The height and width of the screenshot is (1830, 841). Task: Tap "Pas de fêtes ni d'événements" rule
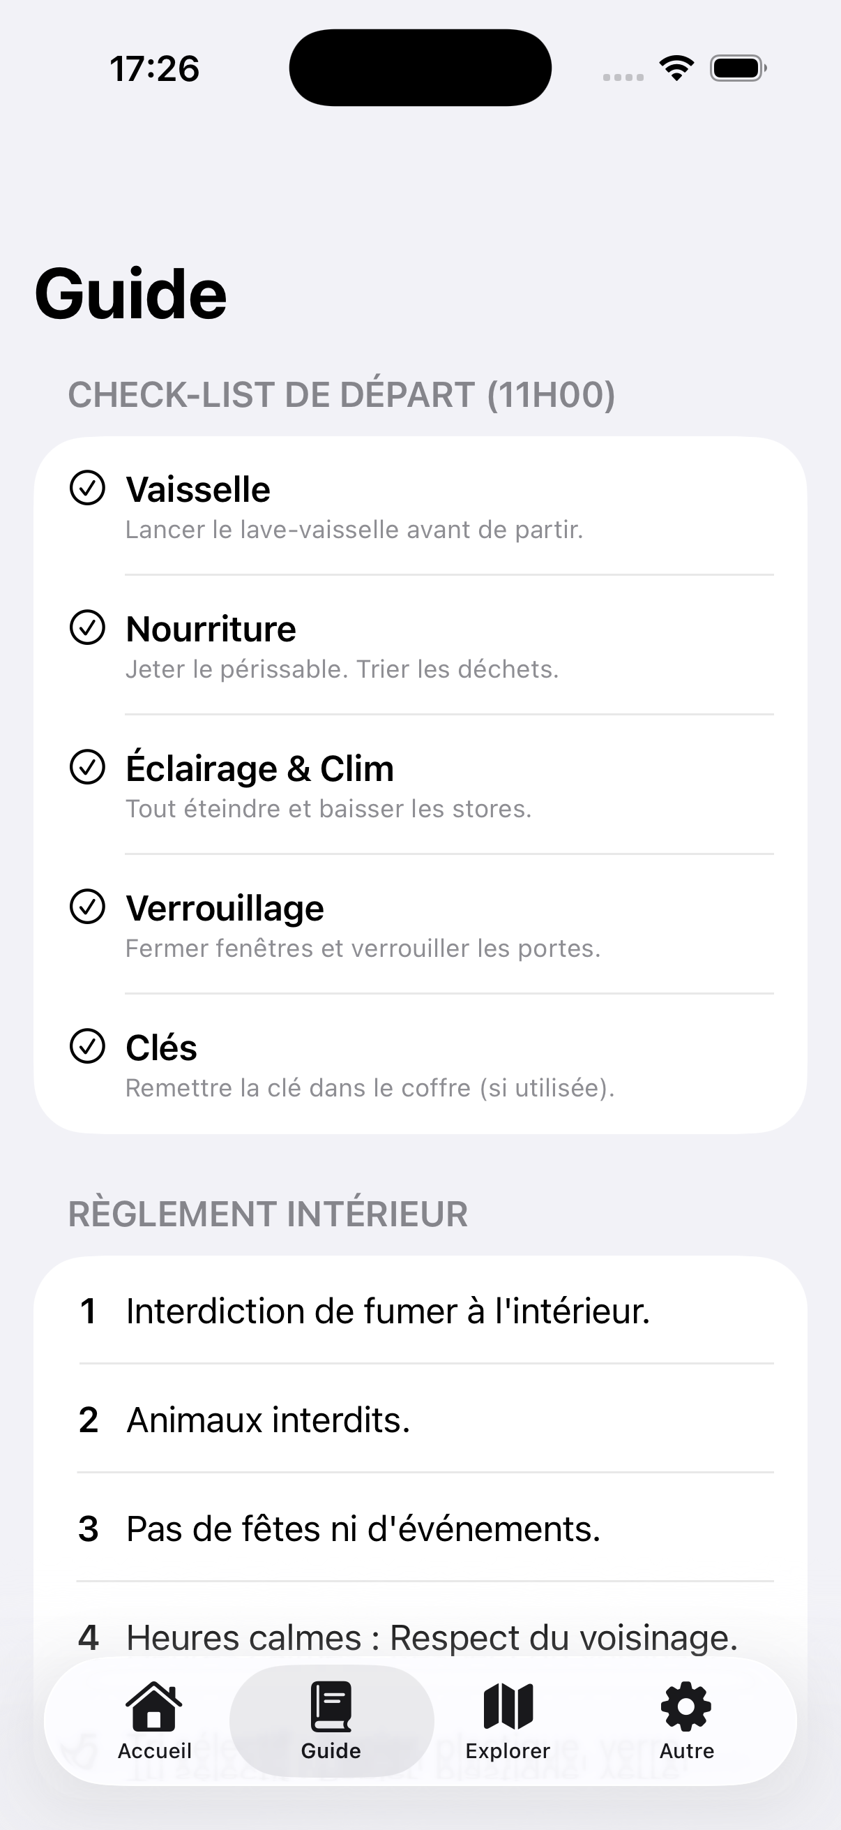tap(363, 1529)
